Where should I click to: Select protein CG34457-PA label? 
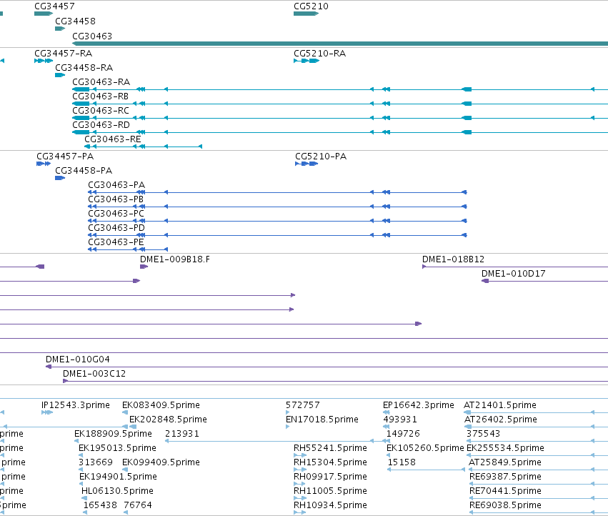point(65,157)
